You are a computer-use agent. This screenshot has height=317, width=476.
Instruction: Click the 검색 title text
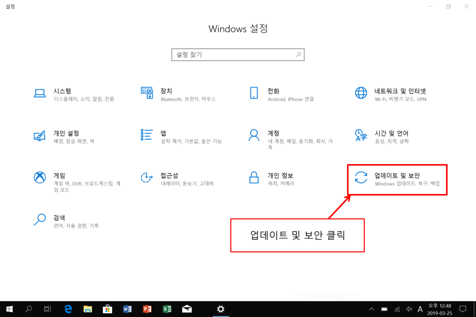(60, 218)
